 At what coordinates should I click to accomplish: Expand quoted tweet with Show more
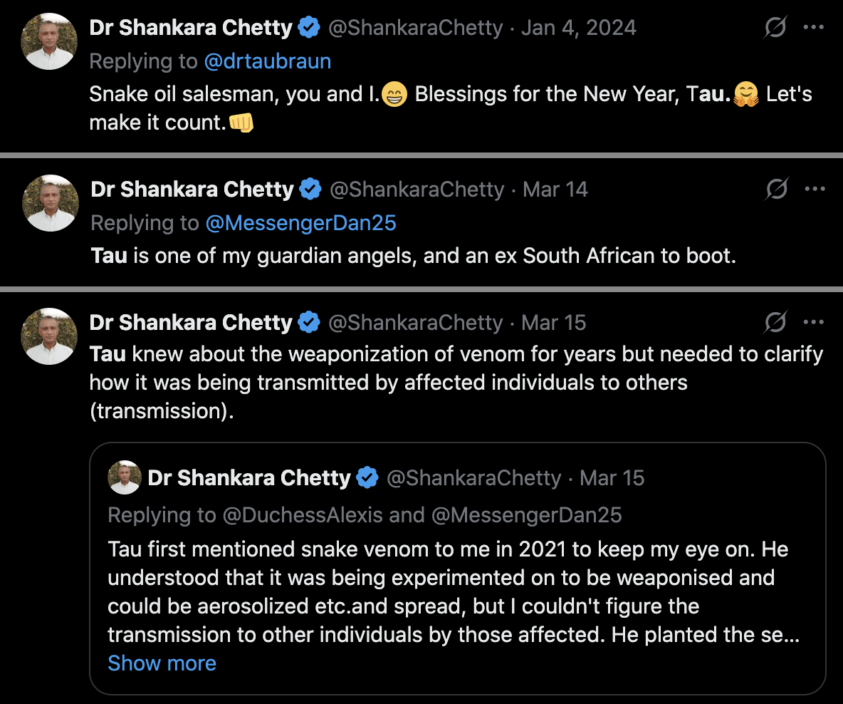[x=162, y=663]
